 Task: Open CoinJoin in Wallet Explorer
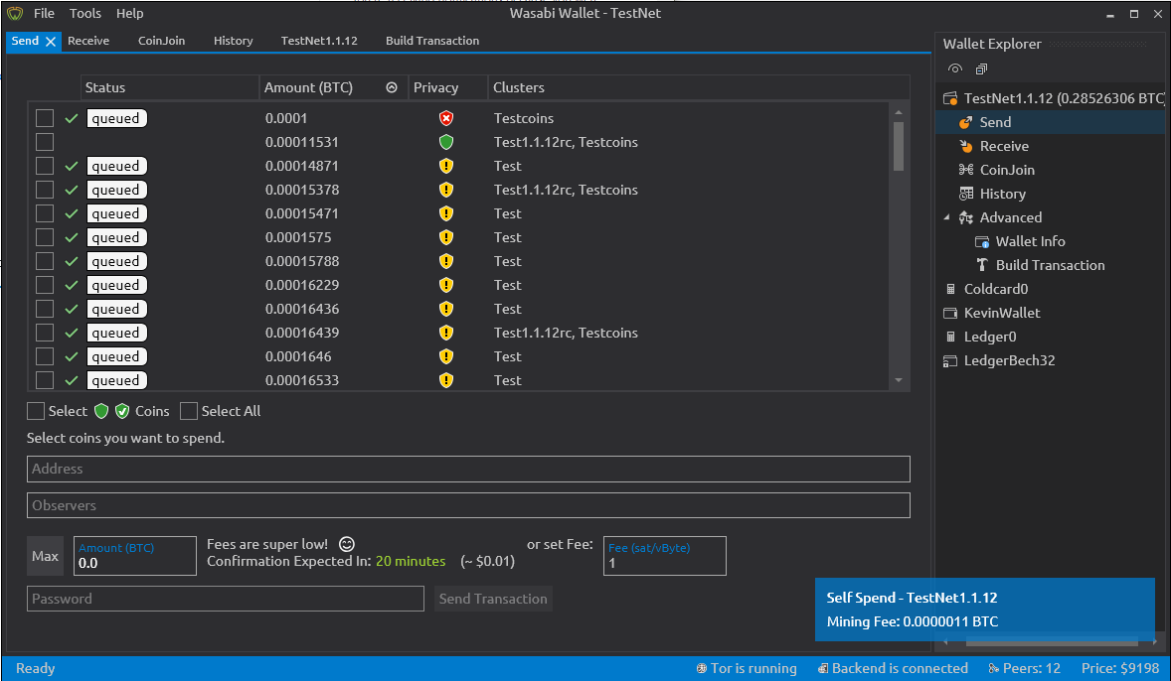pyautogui.click(x=1007, y=170)
